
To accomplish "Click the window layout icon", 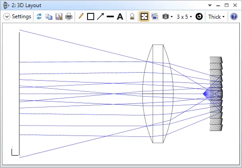I will coord(155,16).
